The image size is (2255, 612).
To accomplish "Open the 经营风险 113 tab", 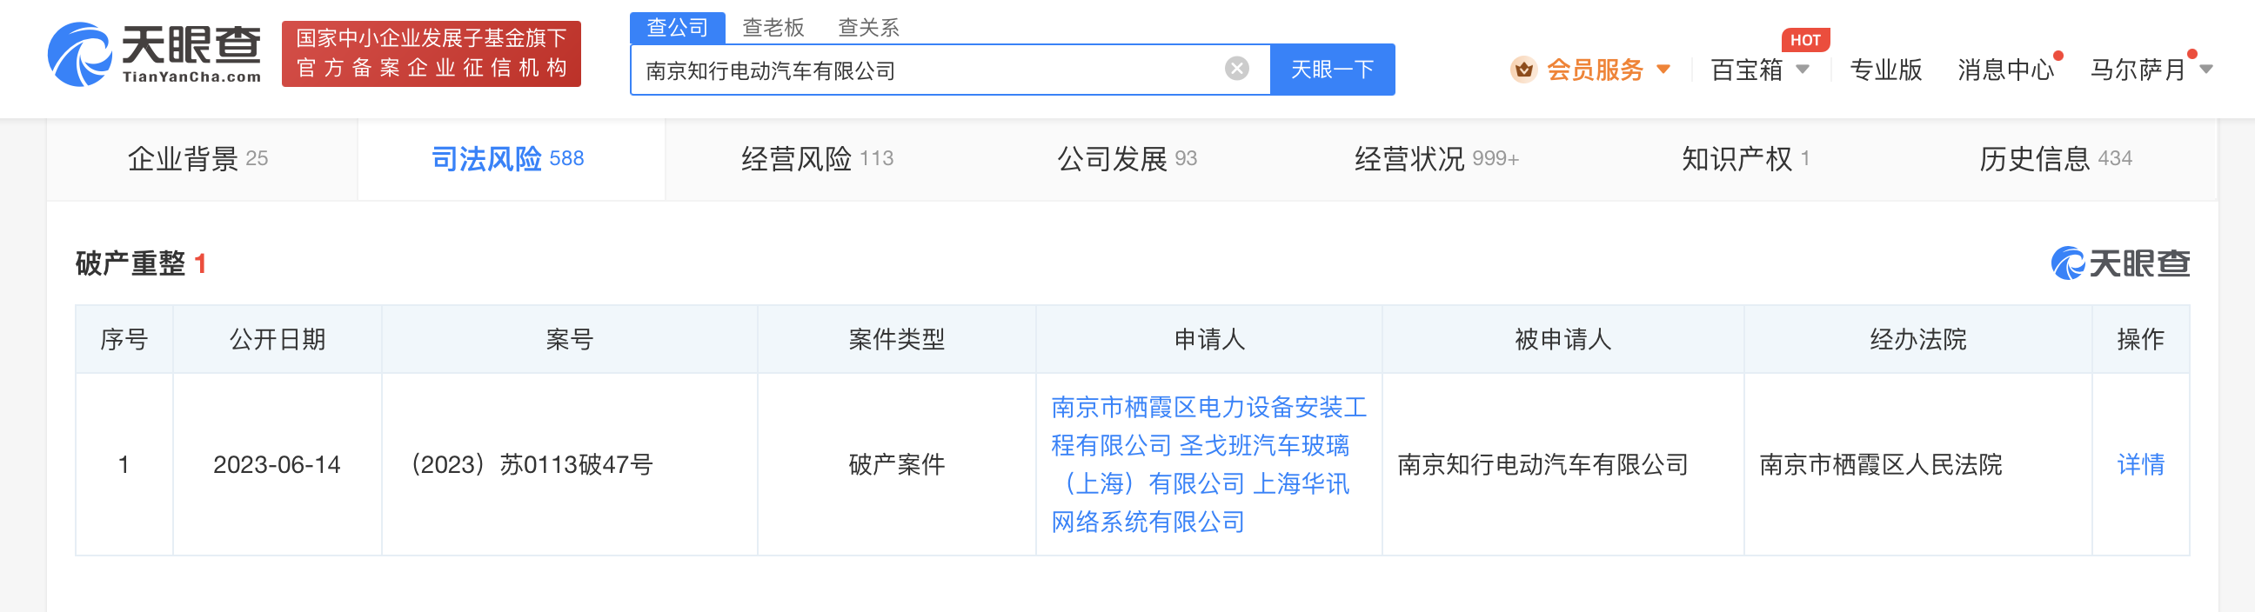I will (x=818, y=159).
